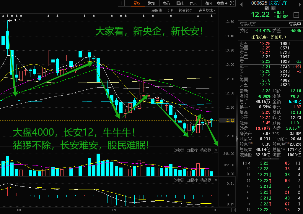Click the boxed minus icon beside price change
This screenshot has height=214, width=303.
(296, 15)
